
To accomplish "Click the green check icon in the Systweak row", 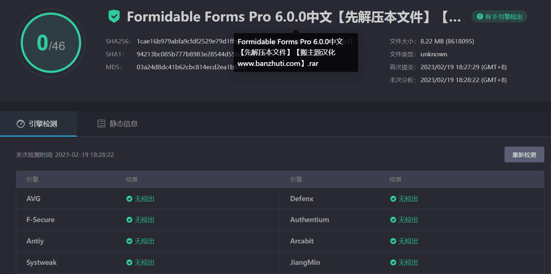I will [x=130, y=263].
